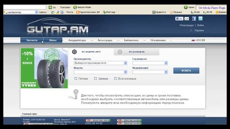Image resolution: width=230 pixels, height=129 pixels.
Task: Click the wheel icon beside по размерам
Action: pos(120,52)
